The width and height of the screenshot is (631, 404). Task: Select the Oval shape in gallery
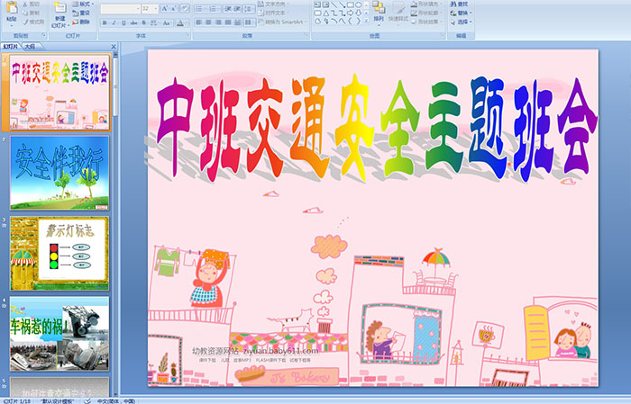pyautogui.click(x=358, y=4)
